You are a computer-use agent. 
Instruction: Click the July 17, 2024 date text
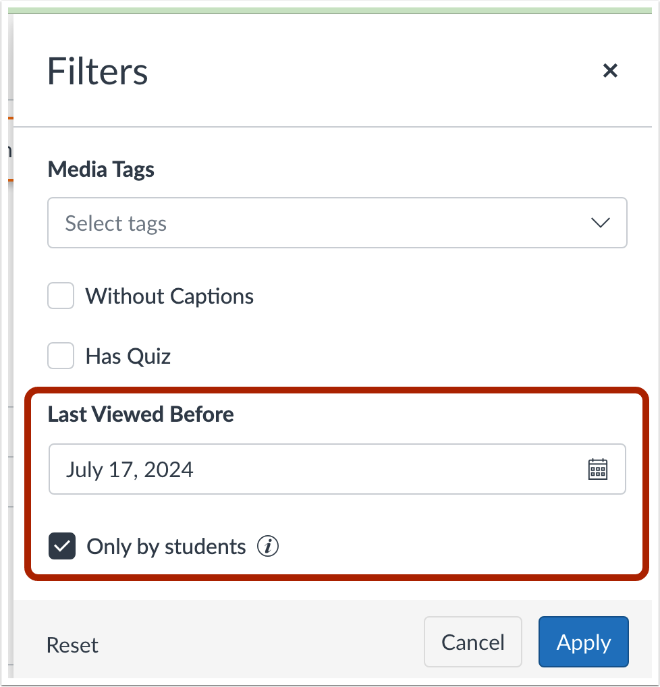[130, 469]
